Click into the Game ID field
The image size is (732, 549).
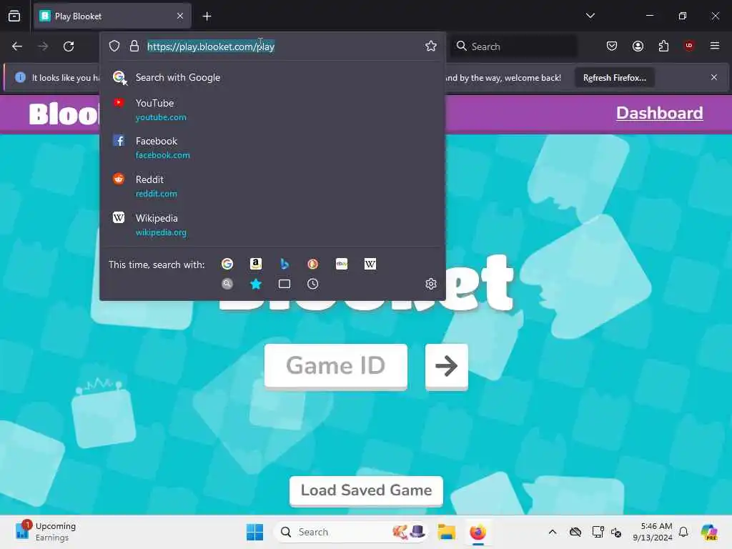click(x=336, y=366)
